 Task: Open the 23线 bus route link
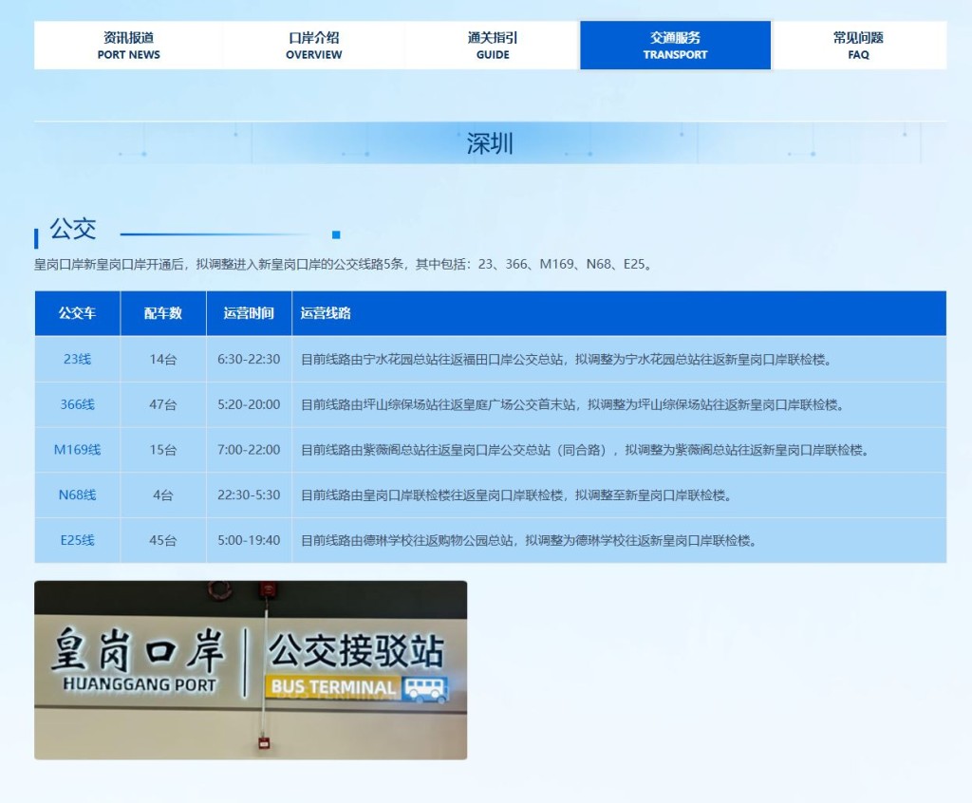pos(78,359)
